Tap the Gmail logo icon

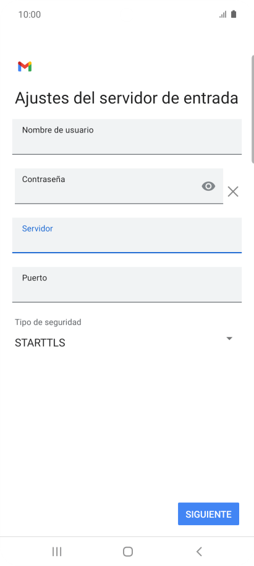tap(25, 66)
